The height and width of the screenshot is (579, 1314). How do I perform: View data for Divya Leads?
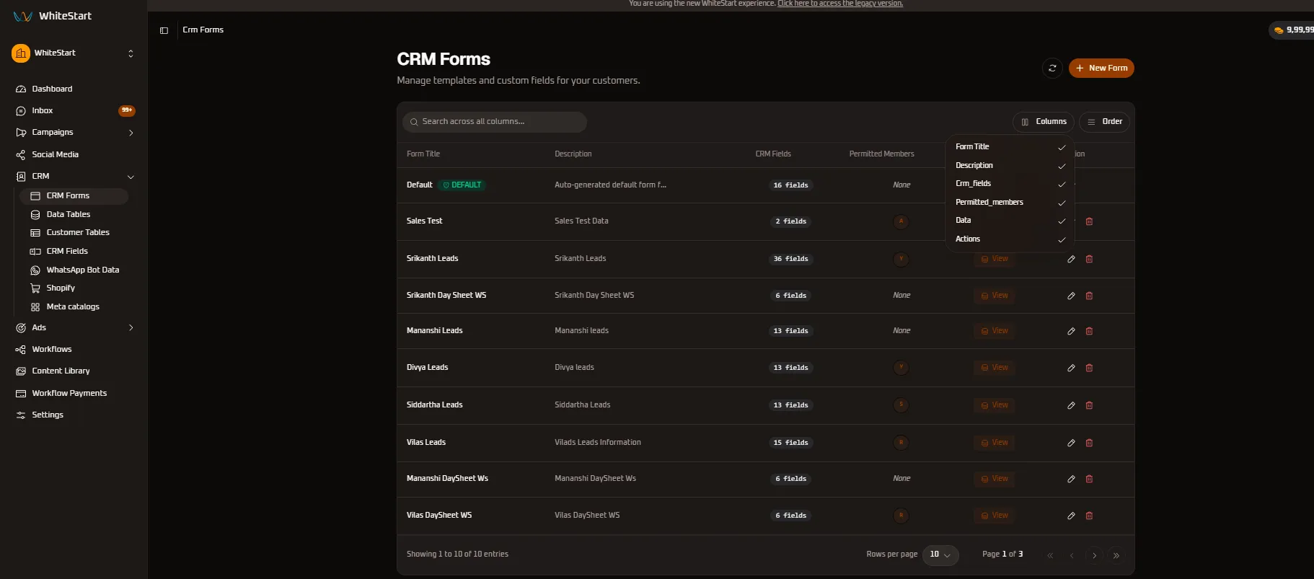click(994, 368)
